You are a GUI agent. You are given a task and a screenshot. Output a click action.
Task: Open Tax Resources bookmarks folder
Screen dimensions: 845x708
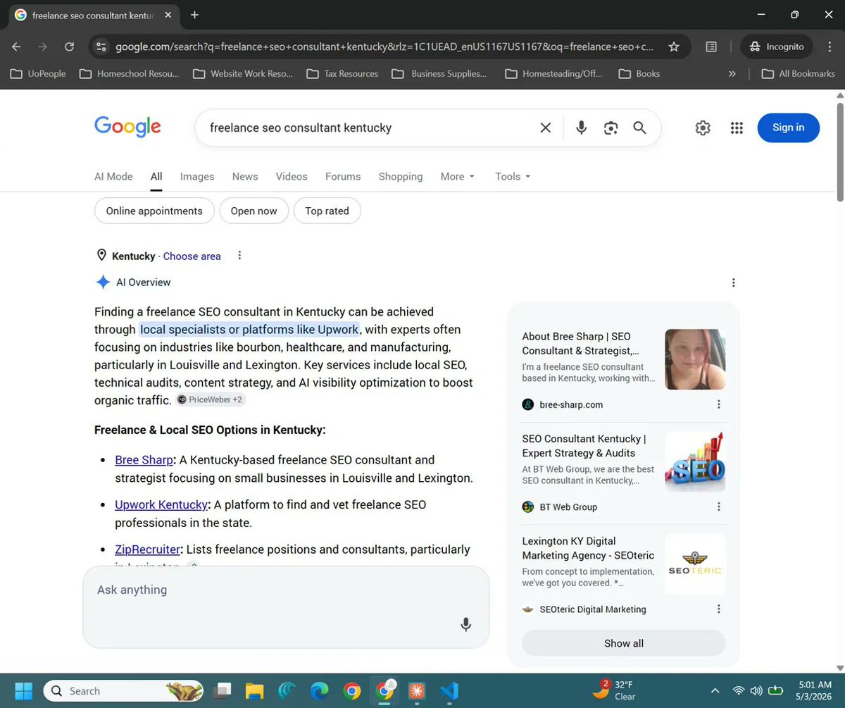tap(342, 73)
